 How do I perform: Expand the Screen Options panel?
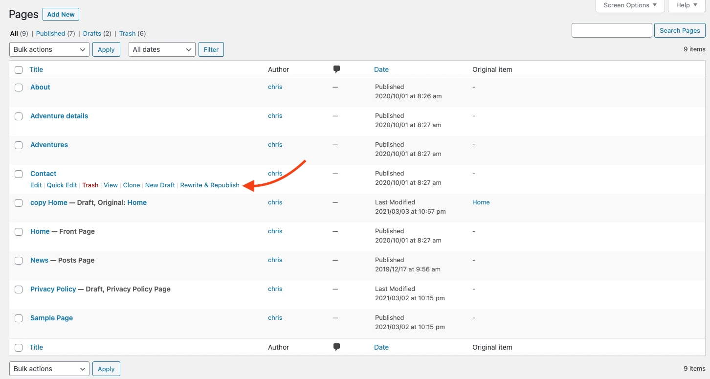point(630,5)
